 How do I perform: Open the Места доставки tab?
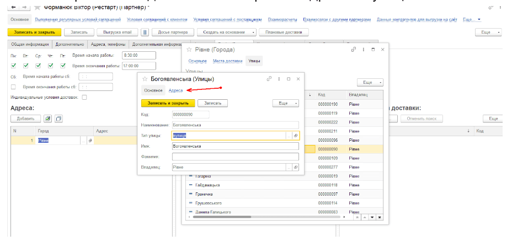click(x=227, y=61)
